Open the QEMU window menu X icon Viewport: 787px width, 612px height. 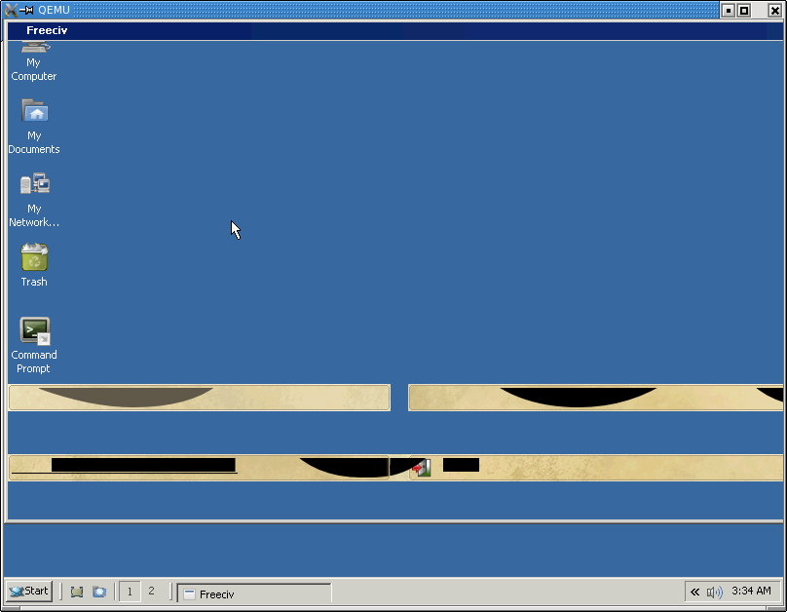coord(11,10)
